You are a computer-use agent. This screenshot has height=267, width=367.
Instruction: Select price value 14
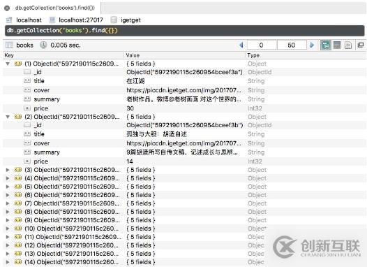[130, 161]
